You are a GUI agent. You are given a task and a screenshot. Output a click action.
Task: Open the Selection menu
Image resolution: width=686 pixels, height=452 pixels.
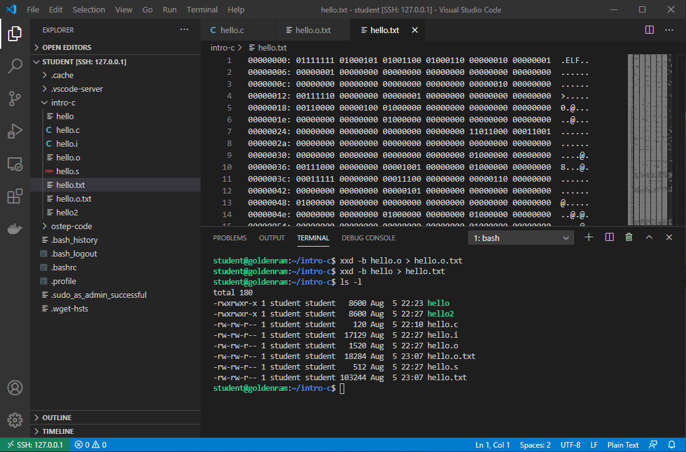(x=89, y=9)
